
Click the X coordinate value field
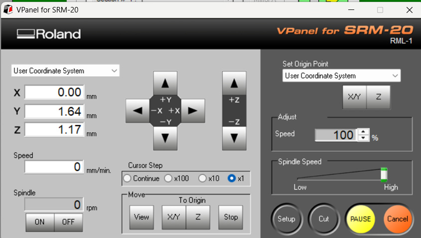pos(54,92)
